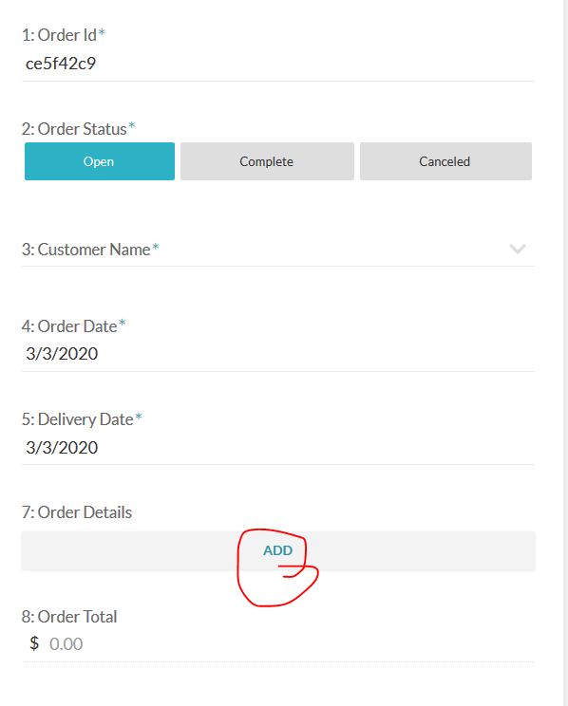Click the vertical scrollbar on right edge

coord(562,353)
